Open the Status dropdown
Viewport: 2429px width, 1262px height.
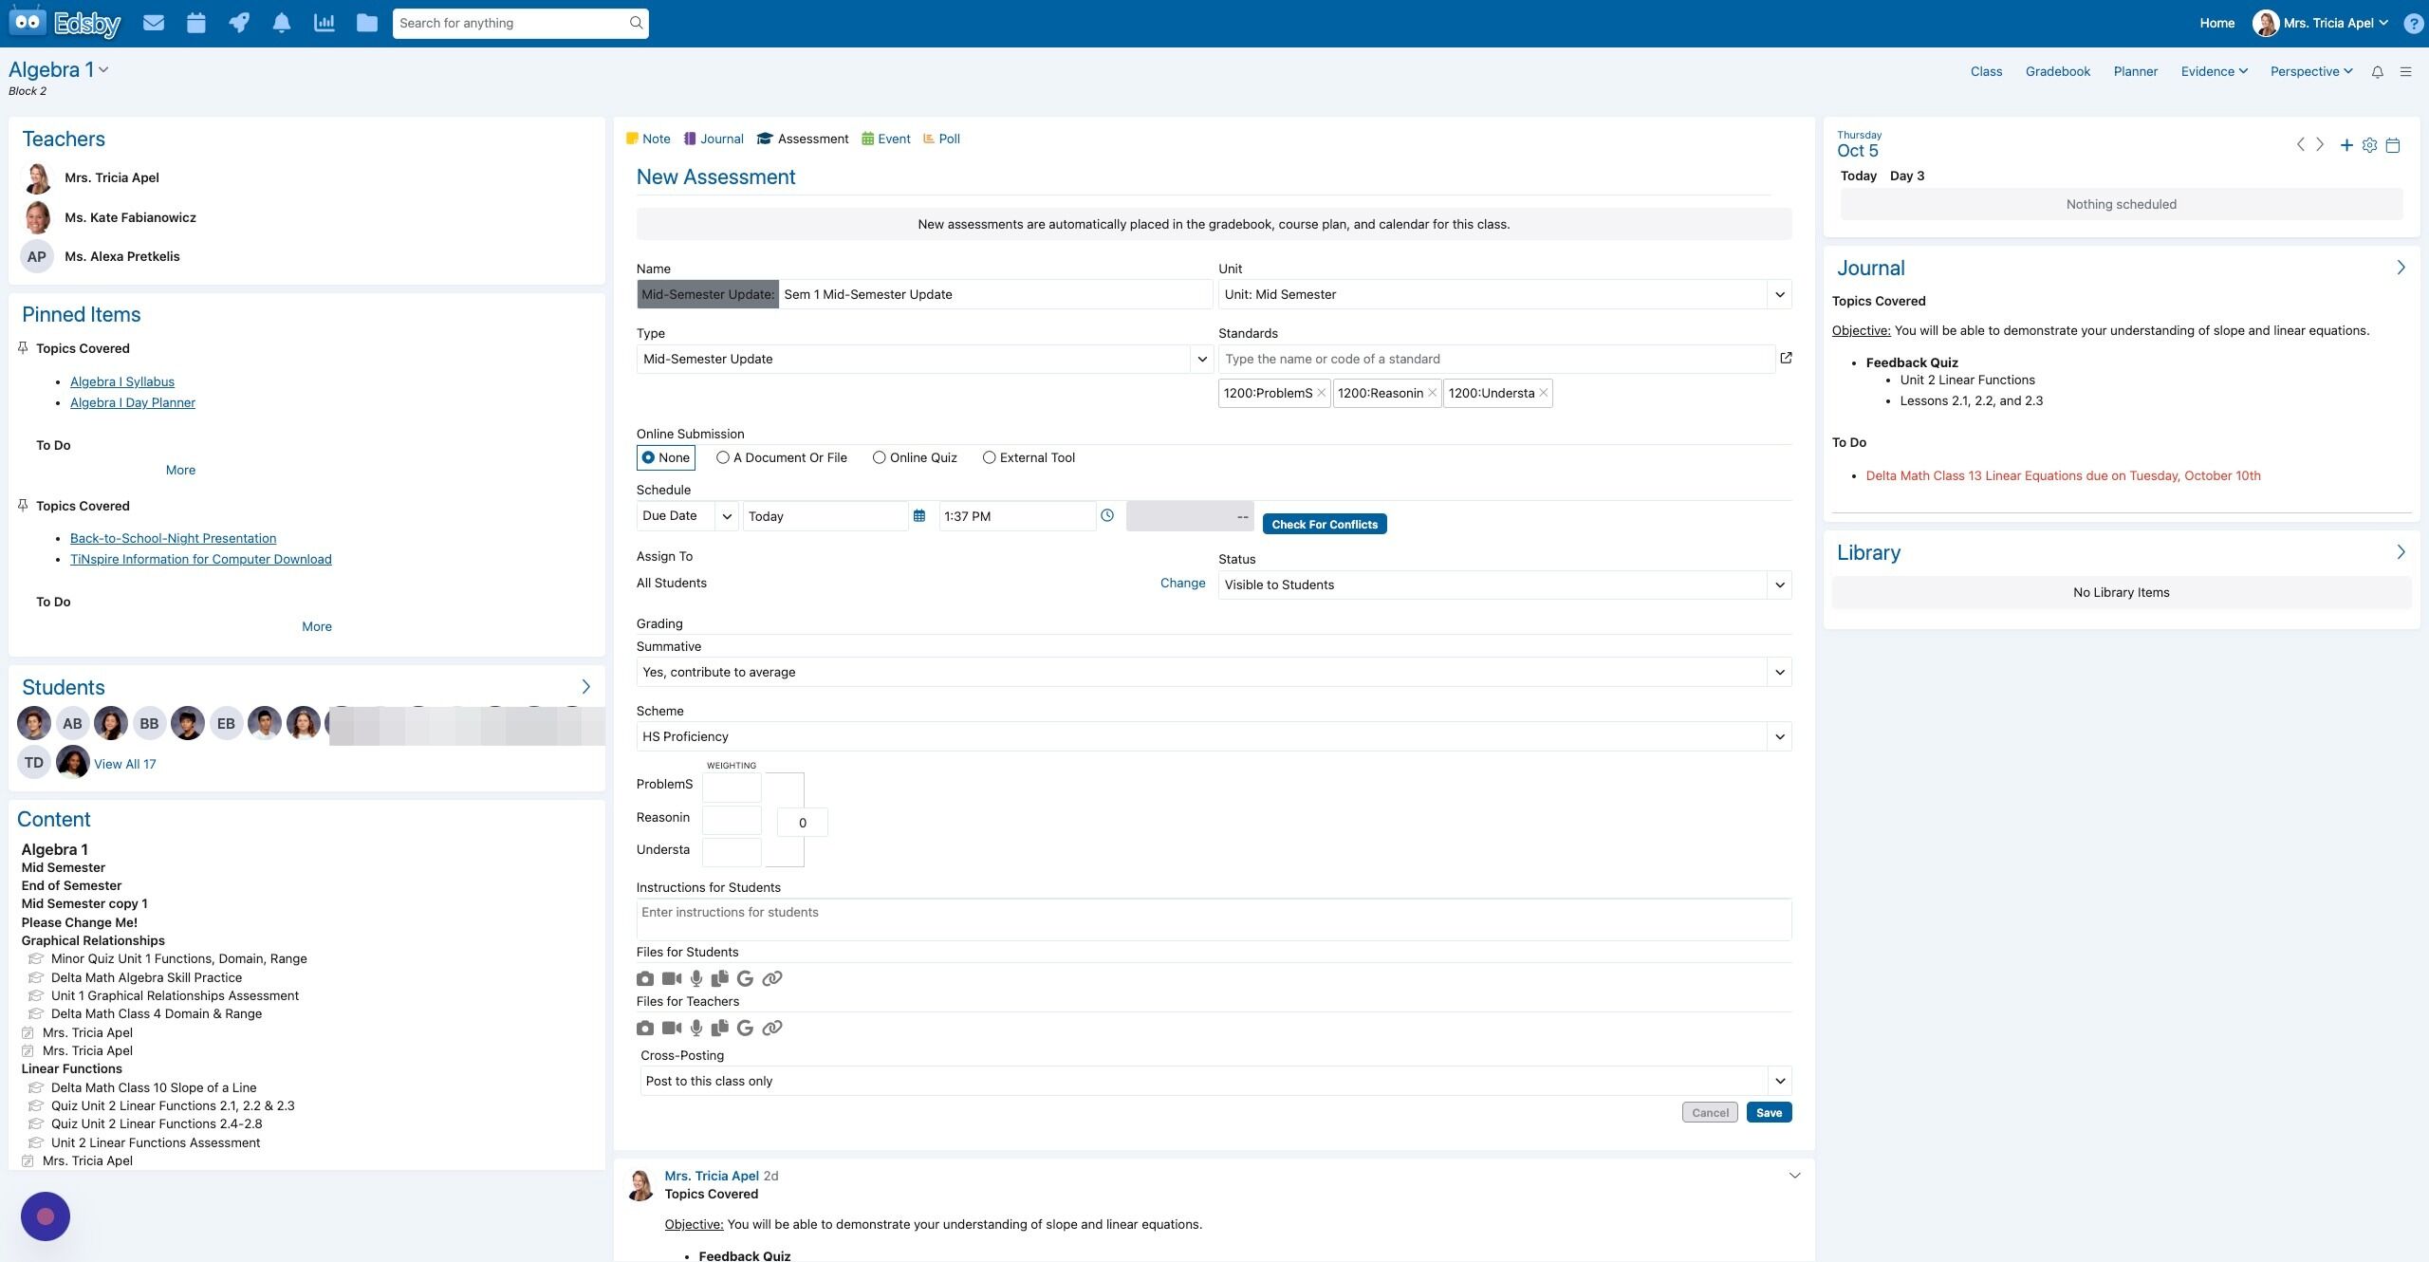[1505, 585]
